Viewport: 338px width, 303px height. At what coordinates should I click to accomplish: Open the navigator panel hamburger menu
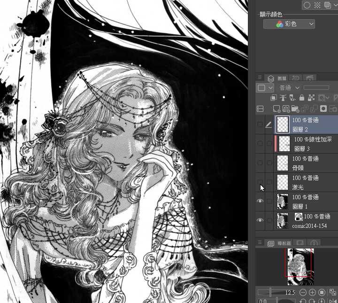click(x=260, y=242)
